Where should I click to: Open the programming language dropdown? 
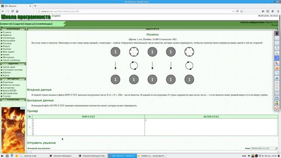click(264, 148)
